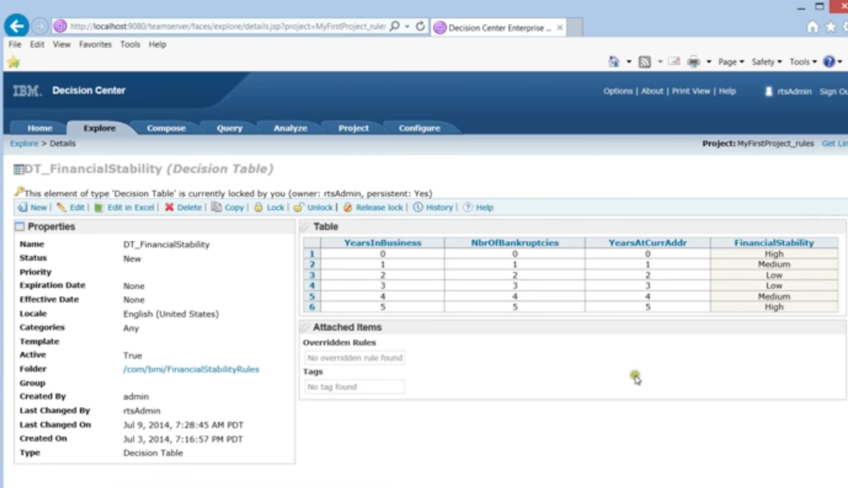This screenshot has width=848, height=488.
Task: Click the command bar home page icon
Action: (x=614, y=61)
